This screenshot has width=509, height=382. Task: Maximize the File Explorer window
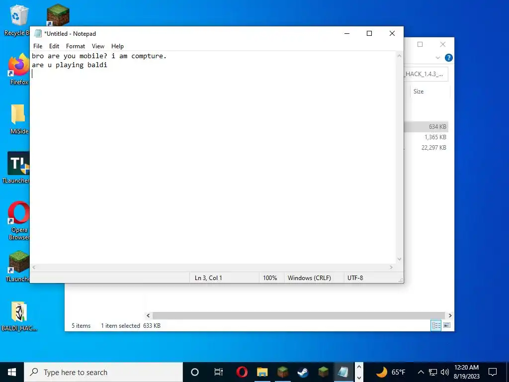tap(420, 44)
